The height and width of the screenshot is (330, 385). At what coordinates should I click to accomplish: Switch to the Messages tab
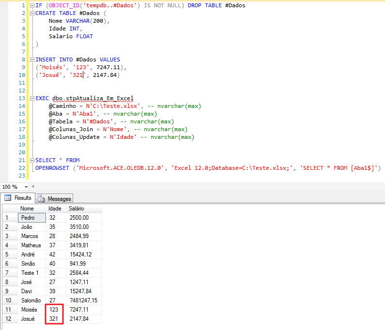[54, 198]
